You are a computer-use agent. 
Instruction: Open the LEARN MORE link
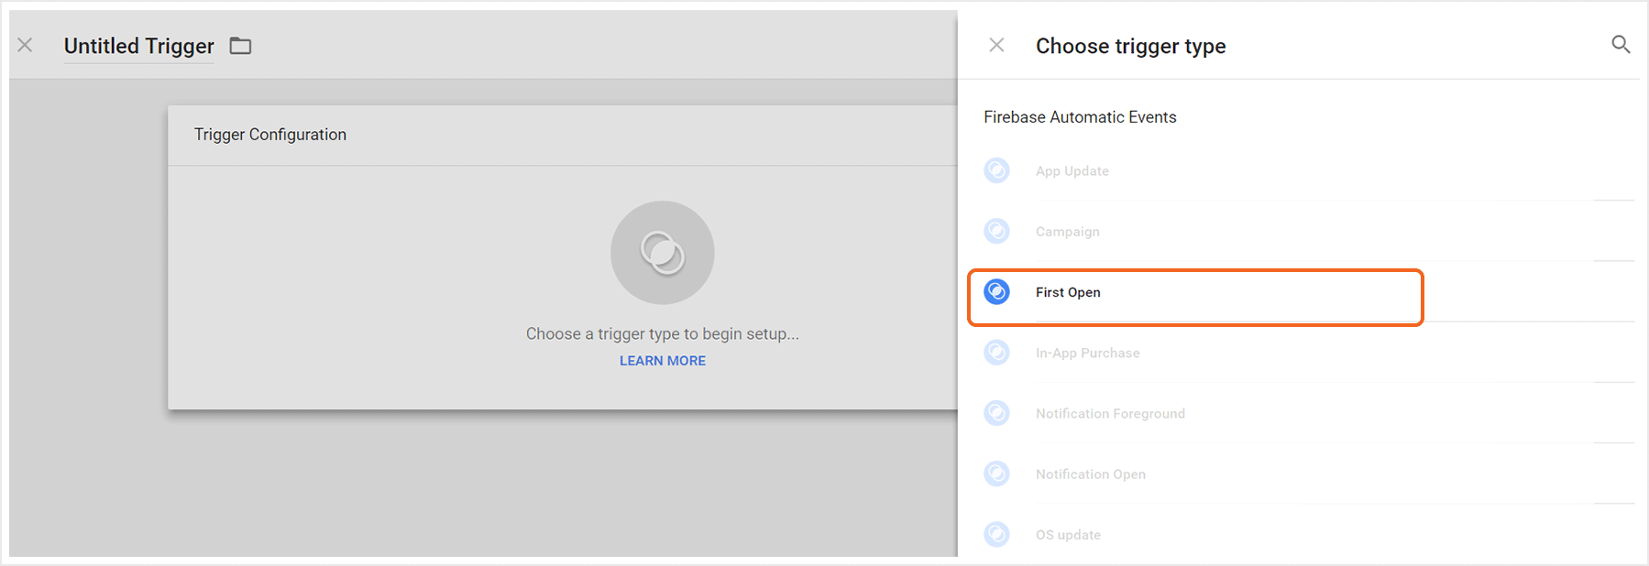click(x=662, y=361)
